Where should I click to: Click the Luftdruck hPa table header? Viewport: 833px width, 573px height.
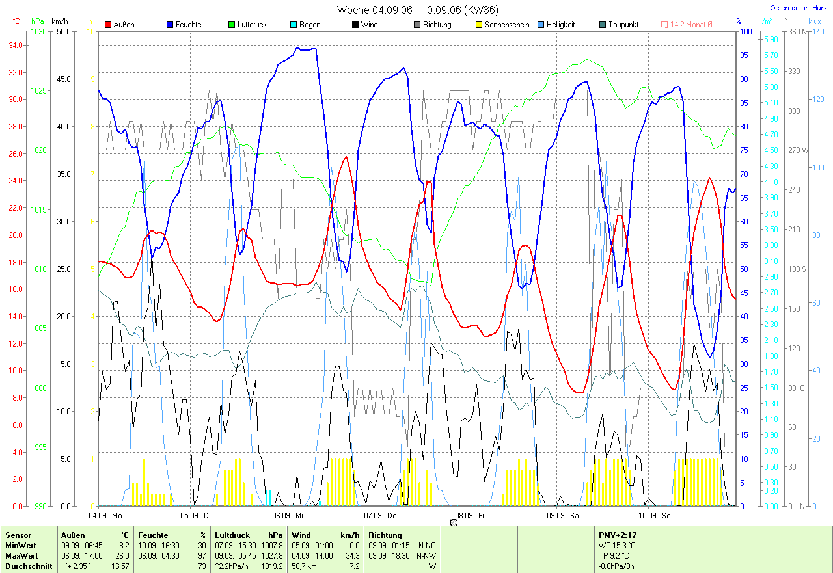click(249, 535)
